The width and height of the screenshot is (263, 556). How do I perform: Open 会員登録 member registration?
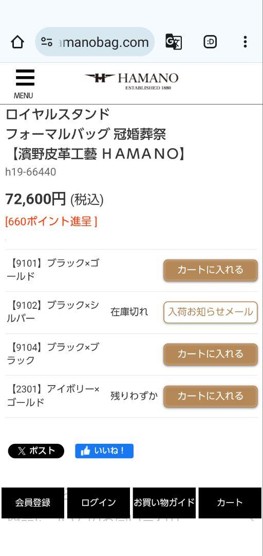point(33,503)
